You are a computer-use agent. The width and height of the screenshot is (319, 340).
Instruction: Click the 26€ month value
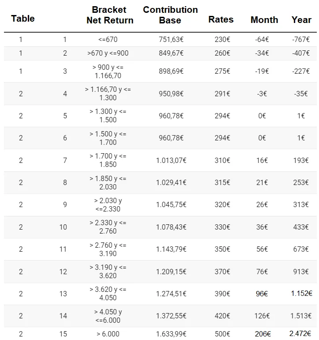[262, 204]
